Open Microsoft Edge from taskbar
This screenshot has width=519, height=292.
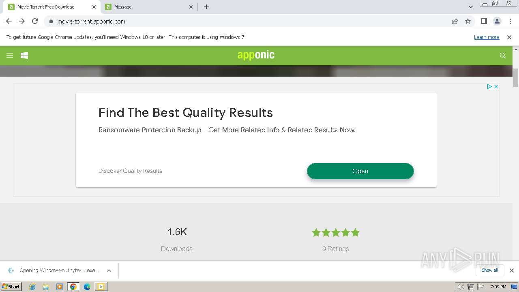[87, 287]
